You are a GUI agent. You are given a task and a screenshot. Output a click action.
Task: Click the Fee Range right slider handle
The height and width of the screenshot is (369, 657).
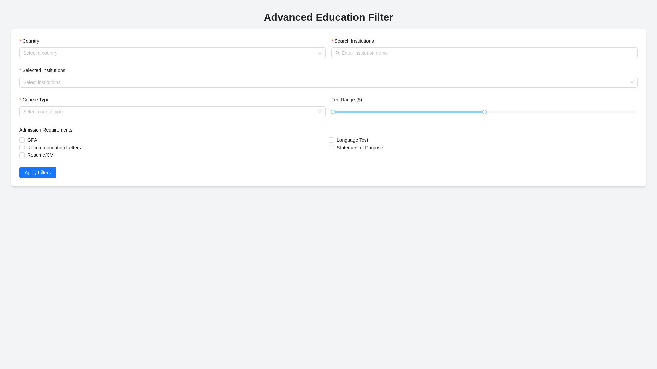(485, 112)
